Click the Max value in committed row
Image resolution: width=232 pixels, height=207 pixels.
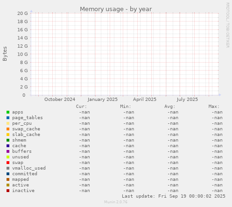(217, 174)
